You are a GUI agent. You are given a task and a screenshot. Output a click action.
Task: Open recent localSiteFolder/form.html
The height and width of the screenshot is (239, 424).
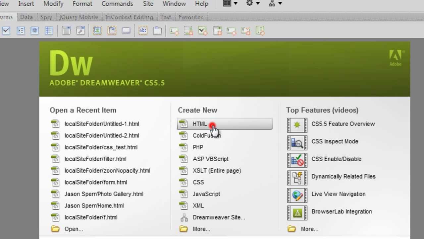[96, 182]
